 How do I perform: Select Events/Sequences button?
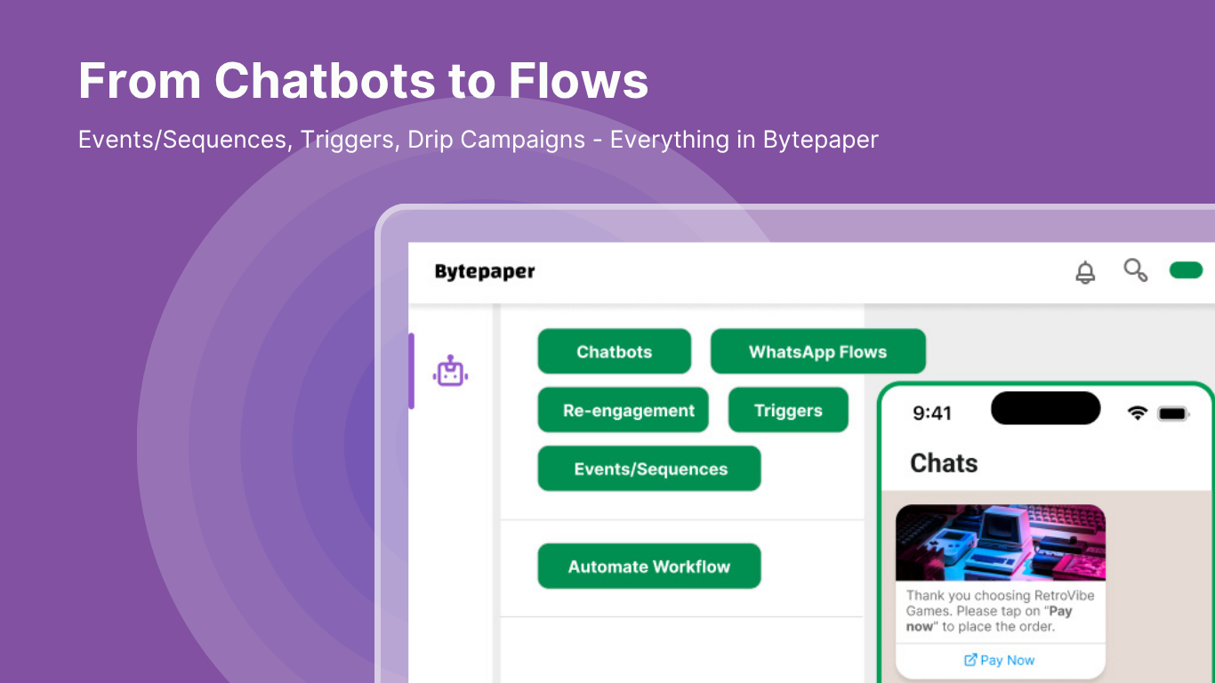[649, 469]
